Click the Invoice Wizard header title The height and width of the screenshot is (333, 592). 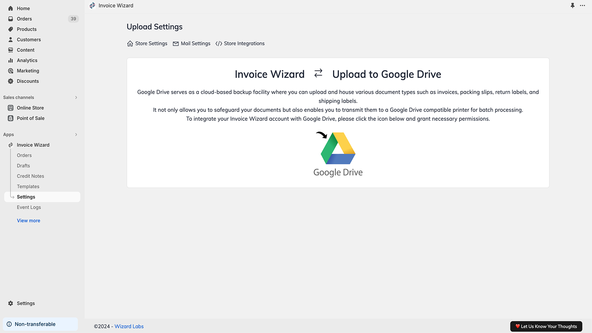pyautogui.click(x=116, y=6)
